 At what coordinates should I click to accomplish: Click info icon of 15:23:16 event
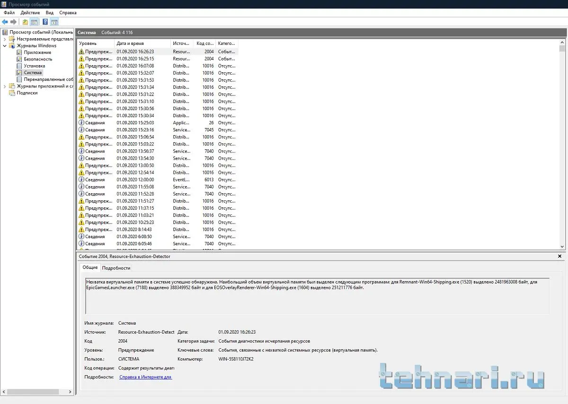point(81,130)
